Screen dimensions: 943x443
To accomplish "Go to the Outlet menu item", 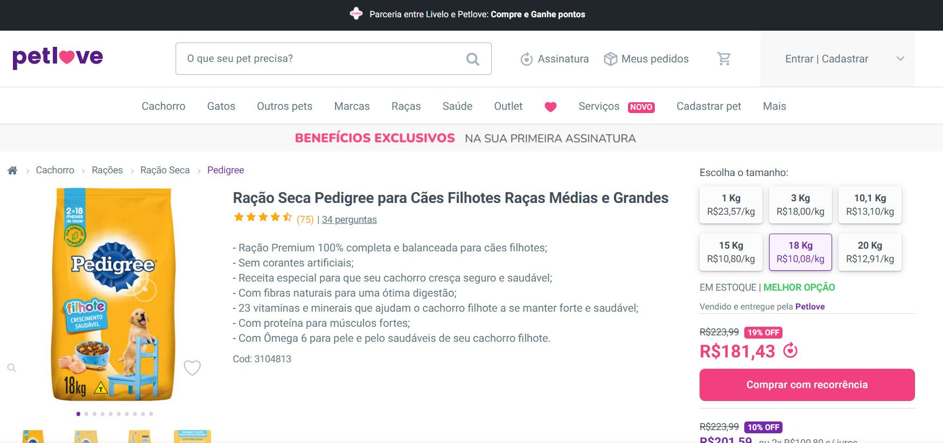I will [508, 106].
